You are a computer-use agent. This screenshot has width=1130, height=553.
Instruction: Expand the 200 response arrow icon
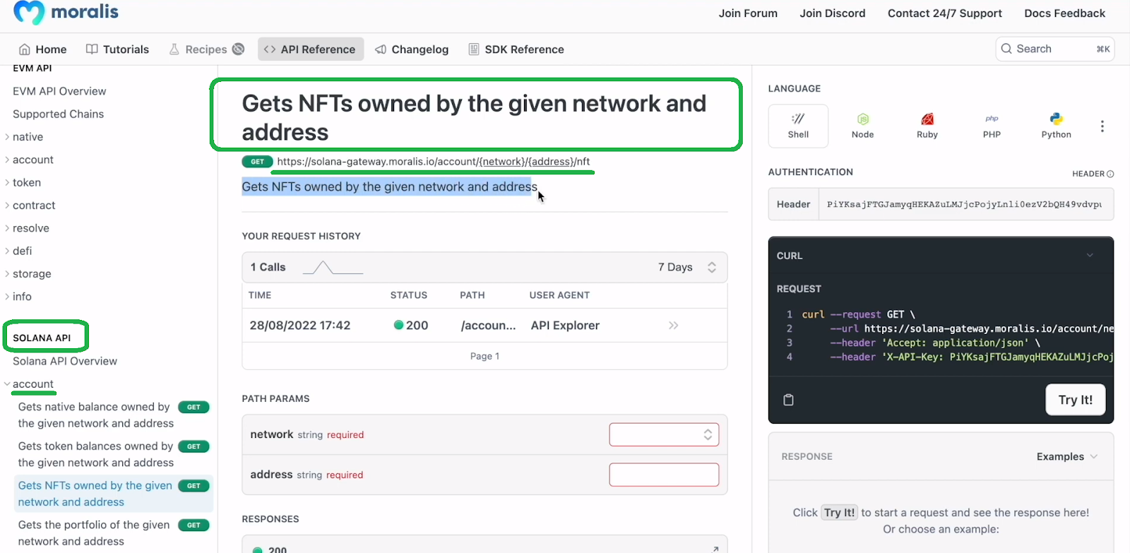coord(715,549)
